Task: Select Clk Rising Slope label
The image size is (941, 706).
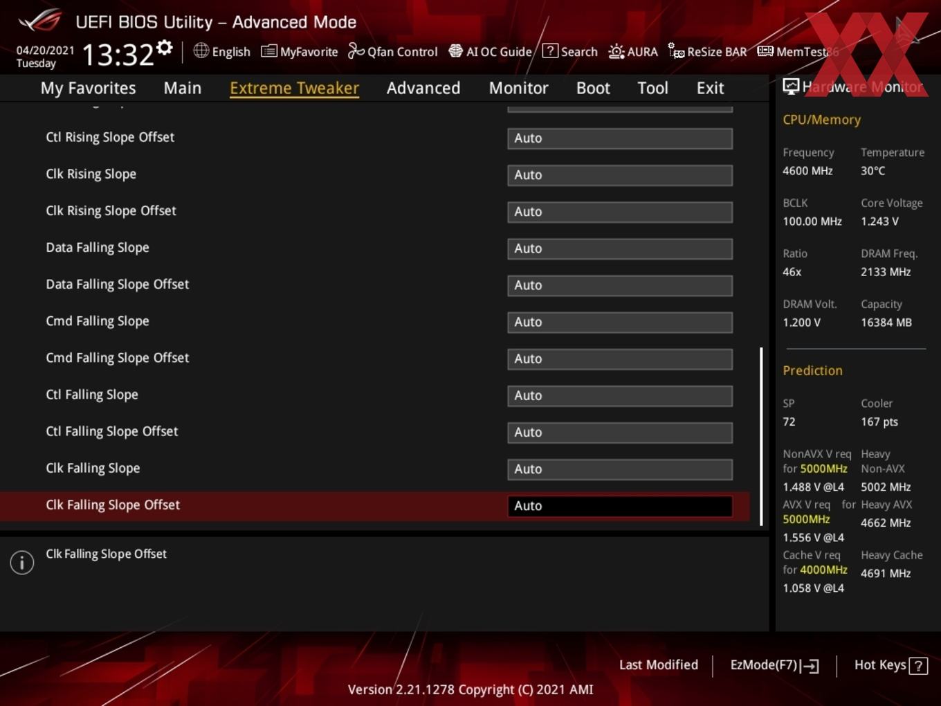Action: point(91,174)
